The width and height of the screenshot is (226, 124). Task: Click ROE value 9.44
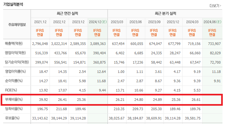pyautogui.click(x=102, y=90)
